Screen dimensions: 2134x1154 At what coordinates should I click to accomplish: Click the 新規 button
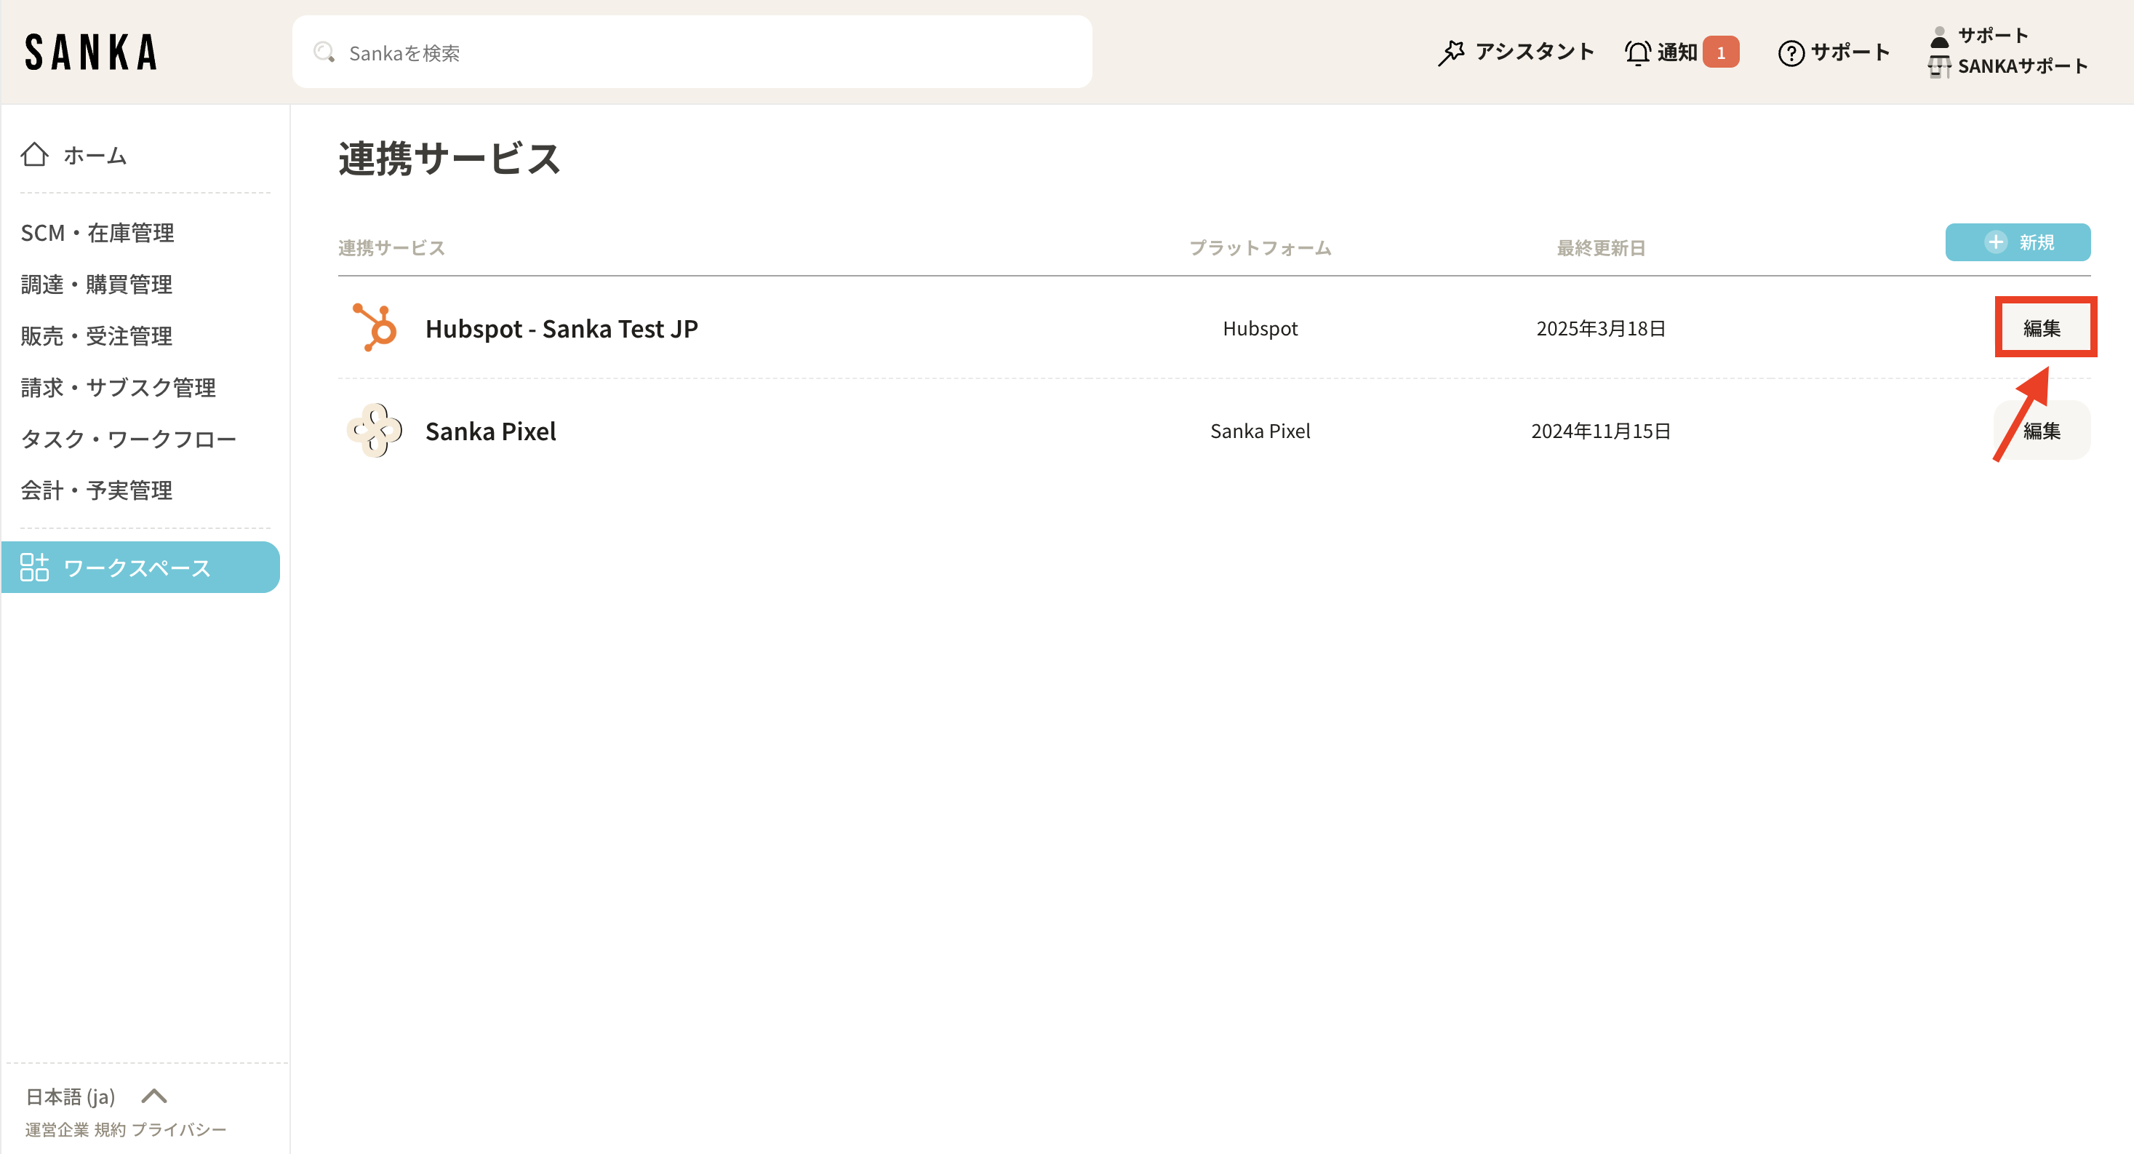pyautogui.click(x=2017, y=242)
